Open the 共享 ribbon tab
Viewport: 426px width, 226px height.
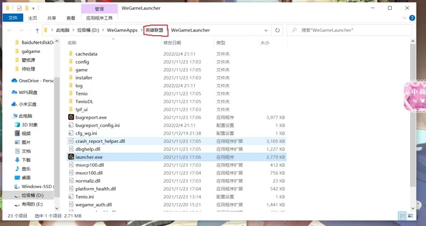(x=52, y=18)
